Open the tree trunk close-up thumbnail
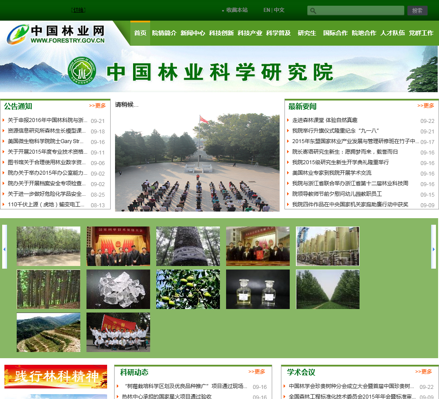 (x=188, y=246)
